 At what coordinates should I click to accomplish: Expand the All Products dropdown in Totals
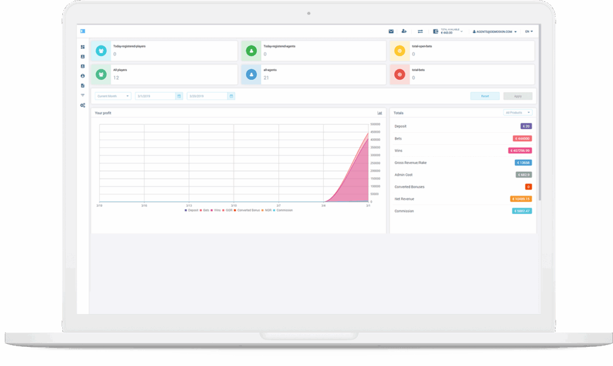[517, 112]
